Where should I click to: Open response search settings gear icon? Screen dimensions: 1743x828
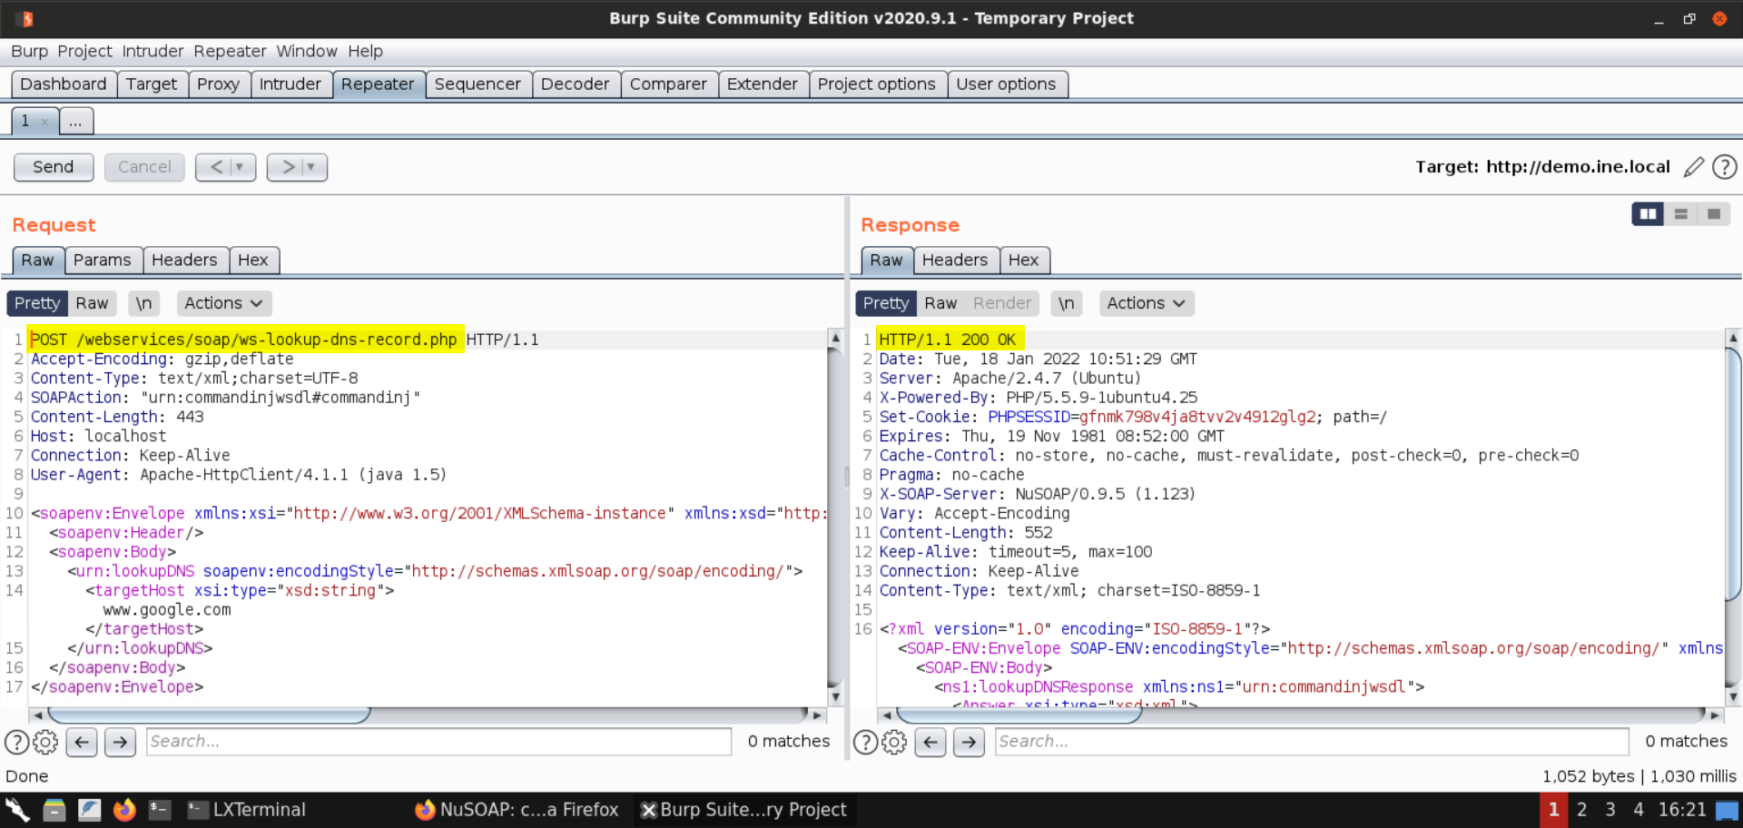pos(894,742)
